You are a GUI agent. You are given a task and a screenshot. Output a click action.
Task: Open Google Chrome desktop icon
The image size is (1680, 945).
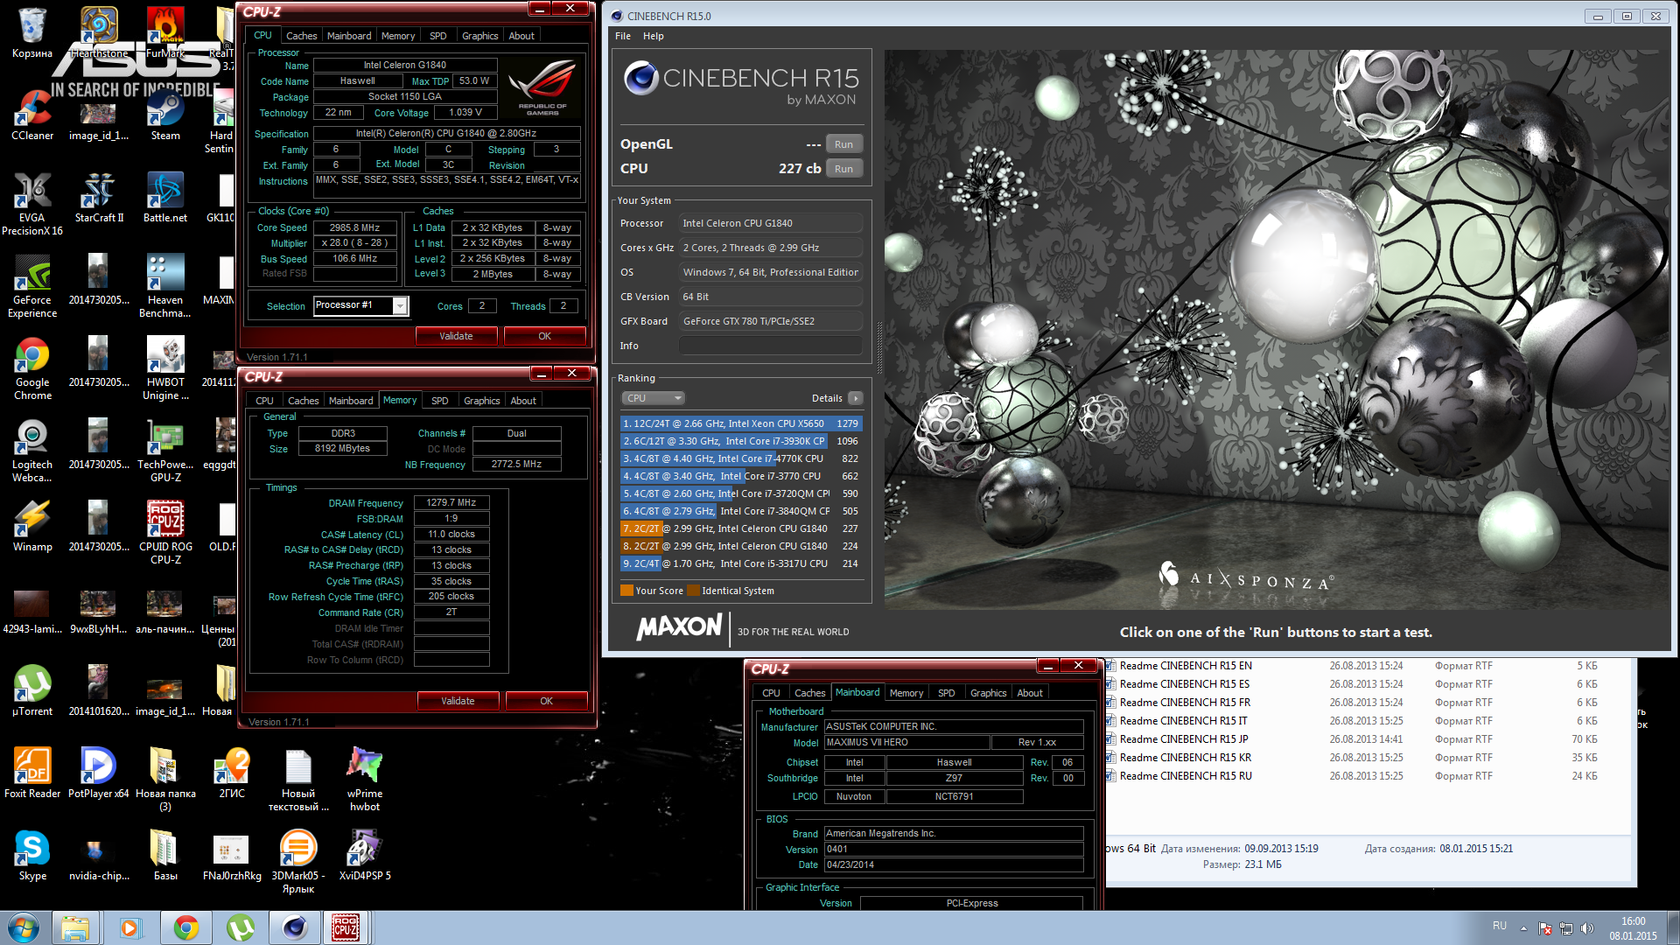pos(32,368)
